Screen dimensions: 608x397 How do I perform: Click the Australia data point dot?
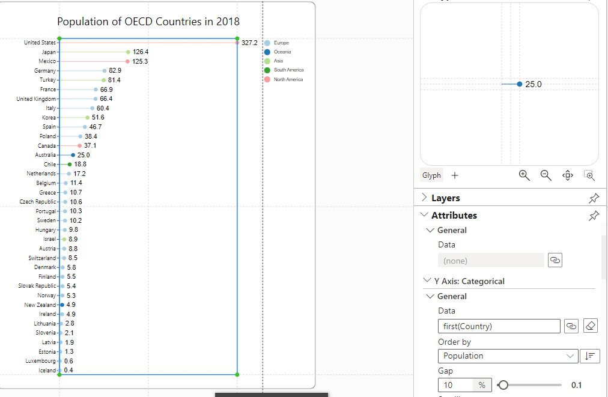click(73, 155)
